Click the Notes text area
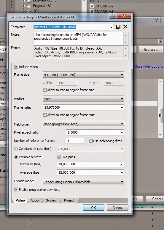Screen dimensions: 164x230 79,39
